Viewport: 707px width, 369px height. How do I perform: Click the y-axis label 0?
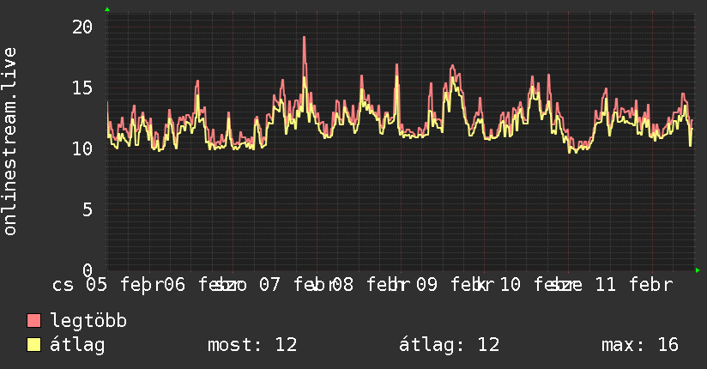pyautogui.click(x=88, y=270)
